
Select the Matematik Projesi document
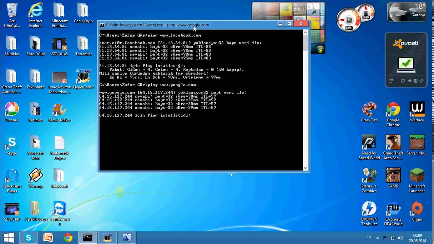click(60, 147)
